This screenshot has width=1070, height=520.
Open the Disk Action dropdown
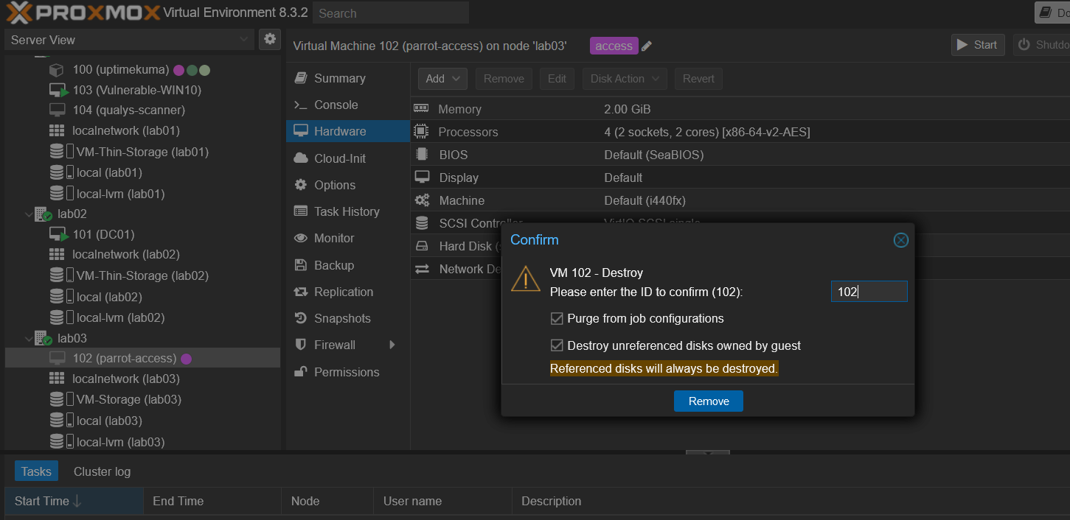(625, 79)
